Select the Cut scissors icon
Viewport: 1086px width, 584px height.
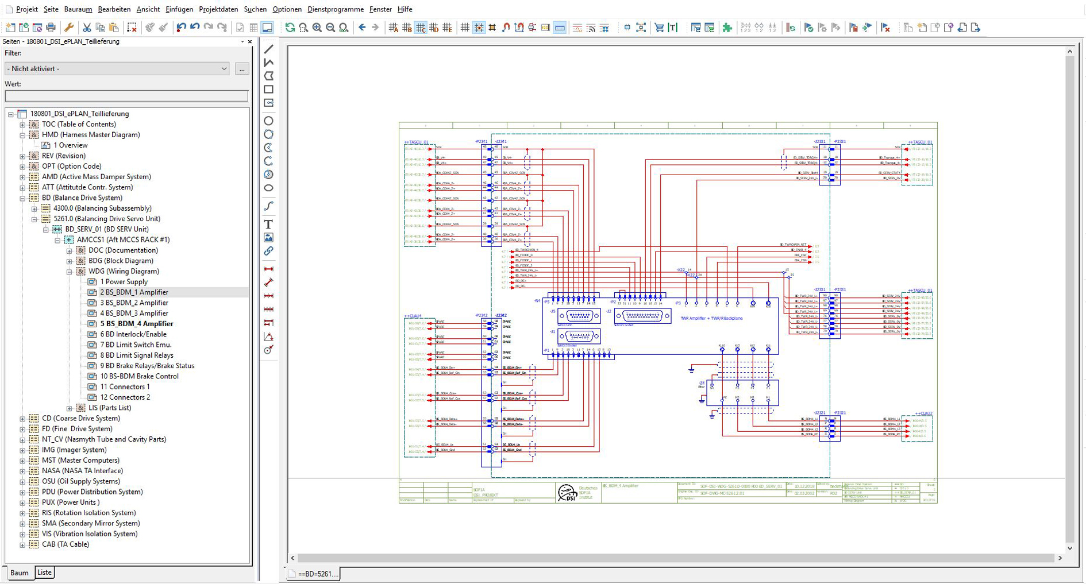[x=87, y=28]
